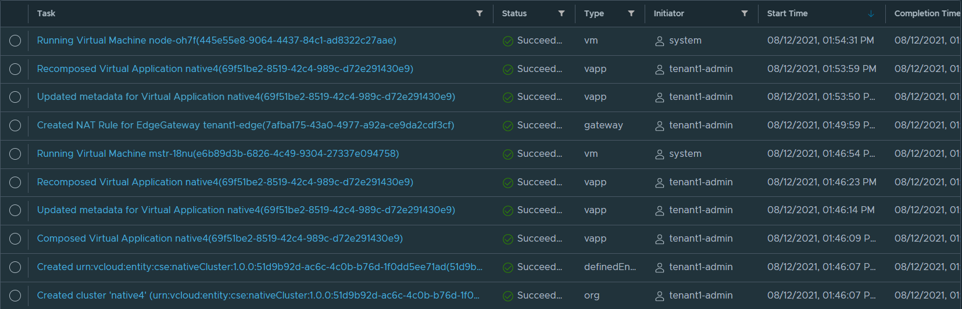Open the Type column filter icon
Screen dimensions: 962x309
click(631, 13)
